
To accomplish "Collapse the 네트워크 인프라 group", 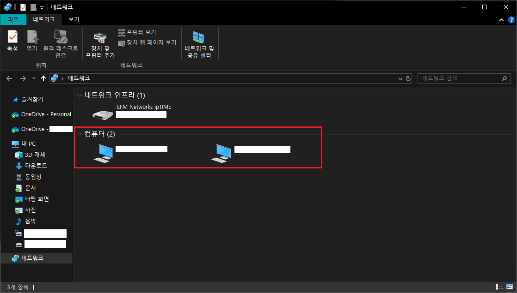I will [80, 96].
